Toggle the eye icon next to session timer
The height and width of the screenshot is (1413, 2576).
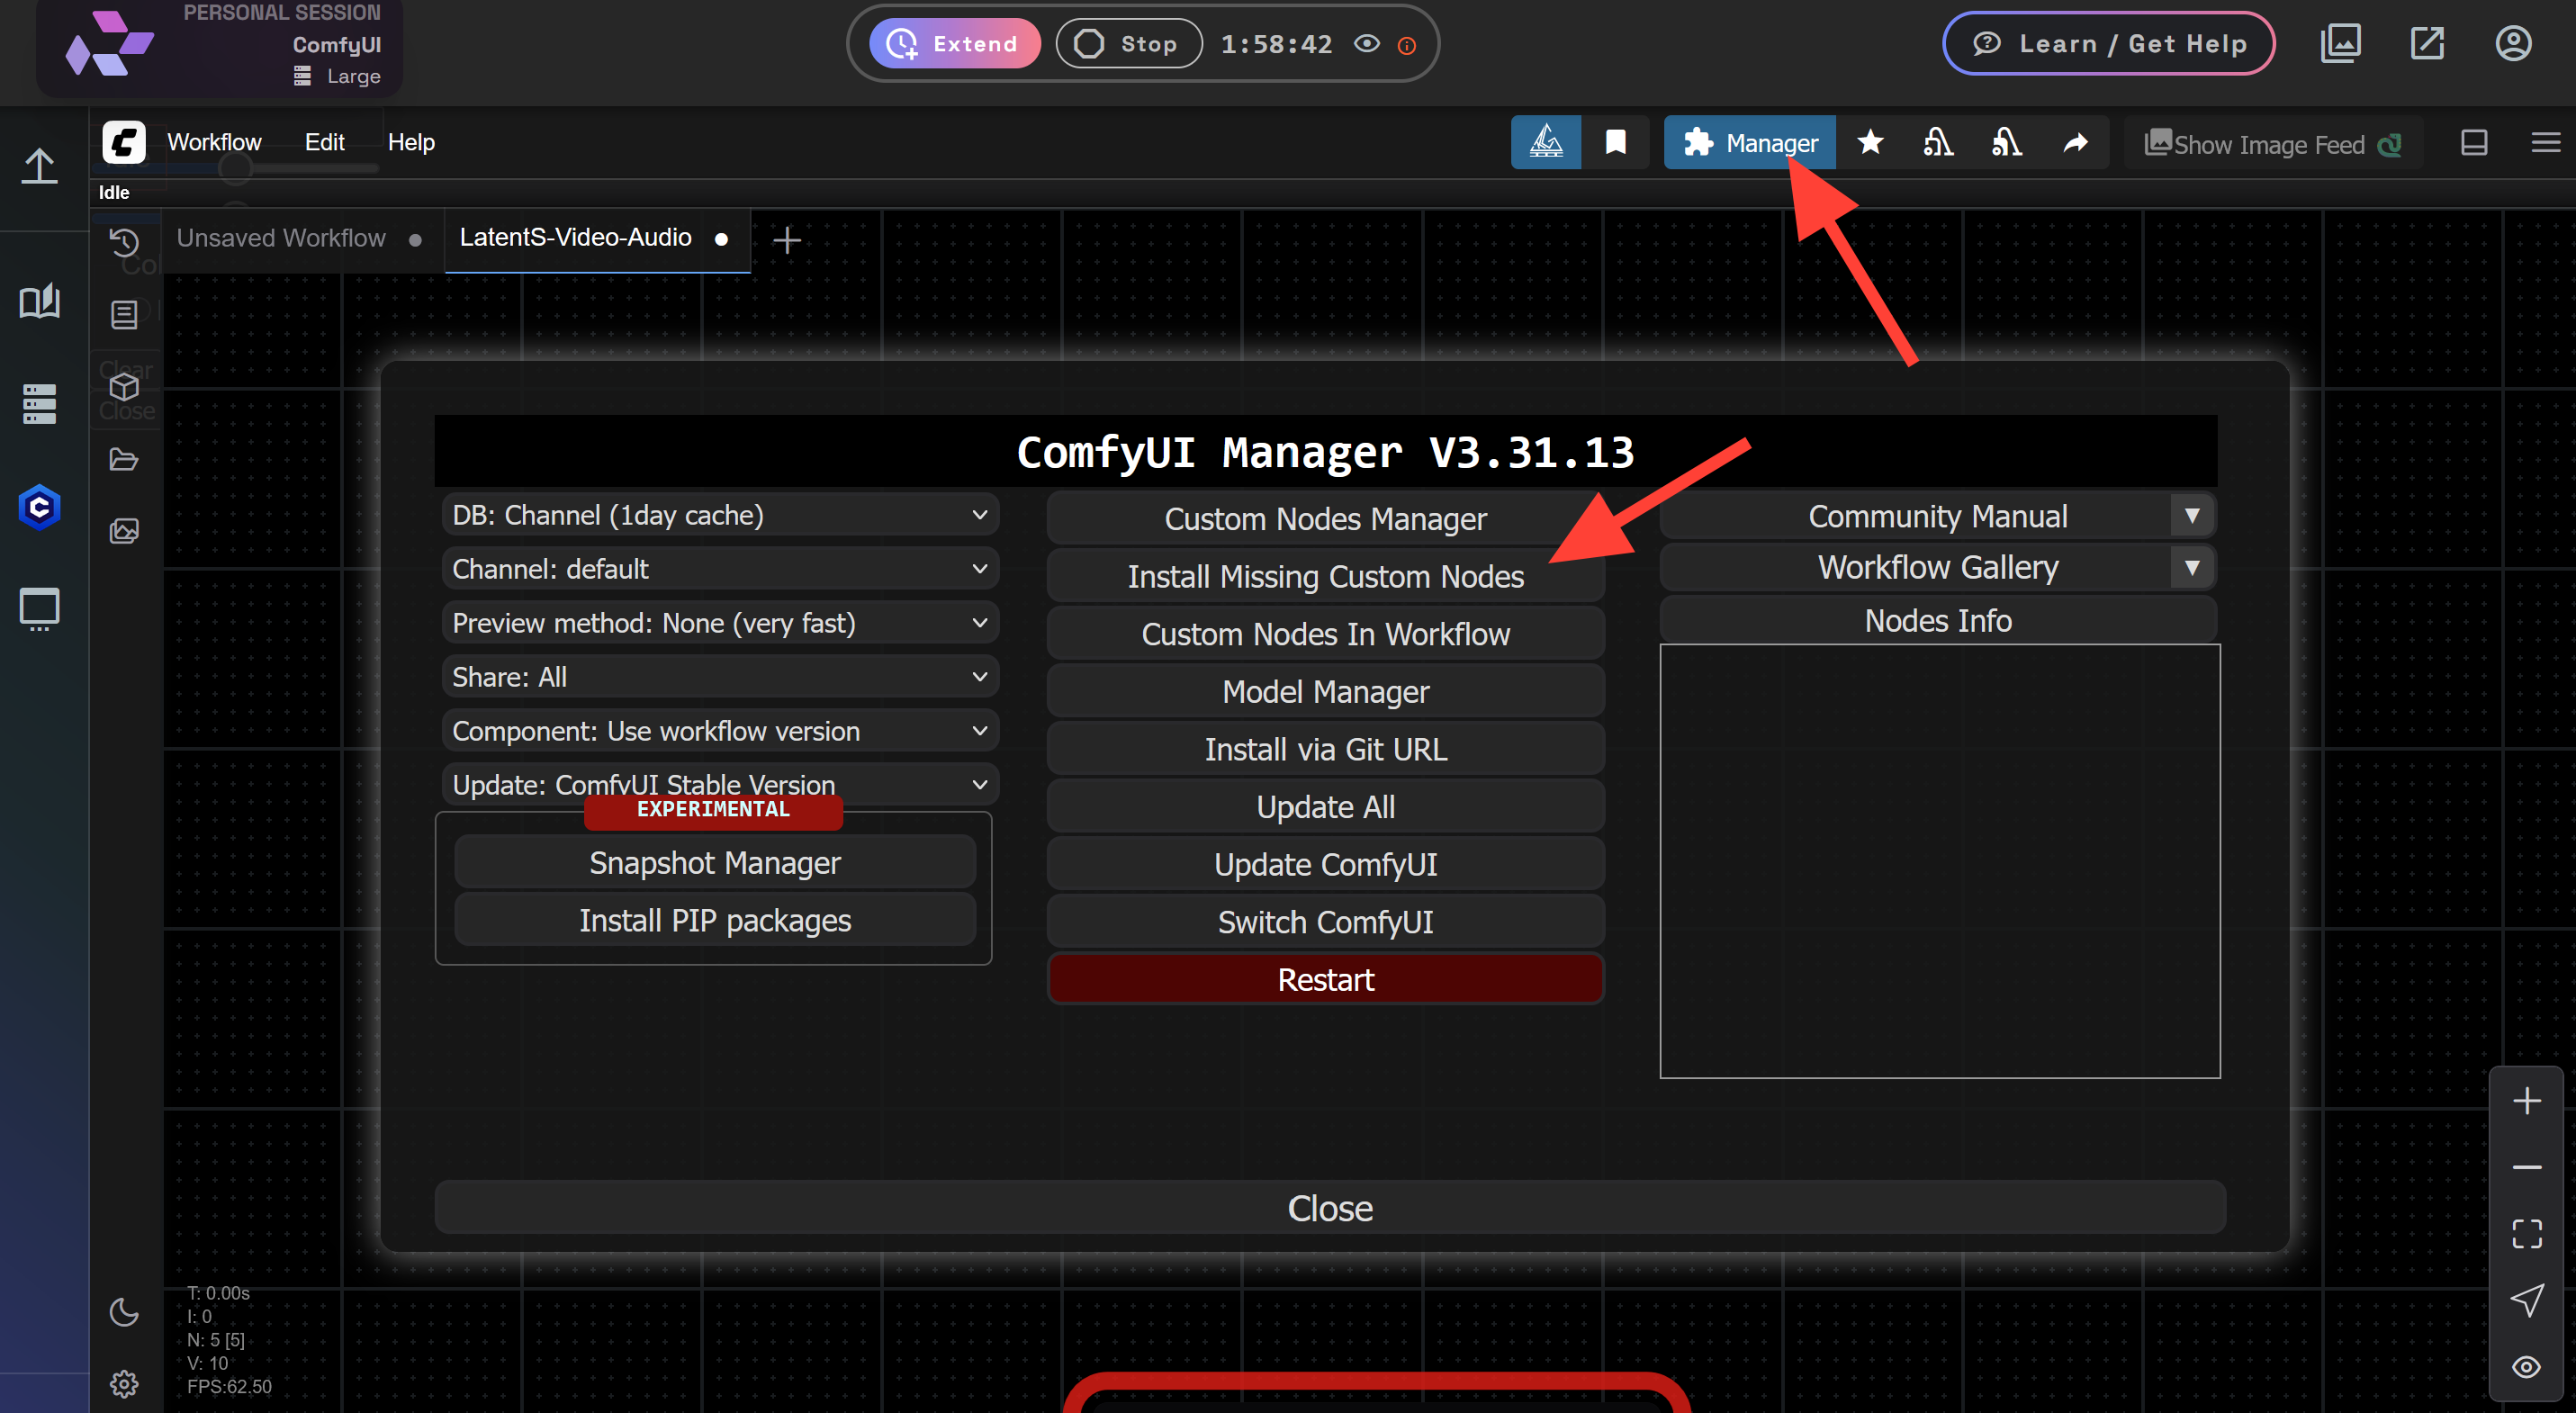pos(1367,44)
